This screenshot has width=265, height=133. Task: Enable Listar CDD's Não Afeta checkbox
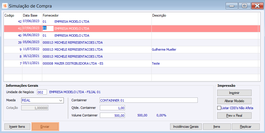219,108
